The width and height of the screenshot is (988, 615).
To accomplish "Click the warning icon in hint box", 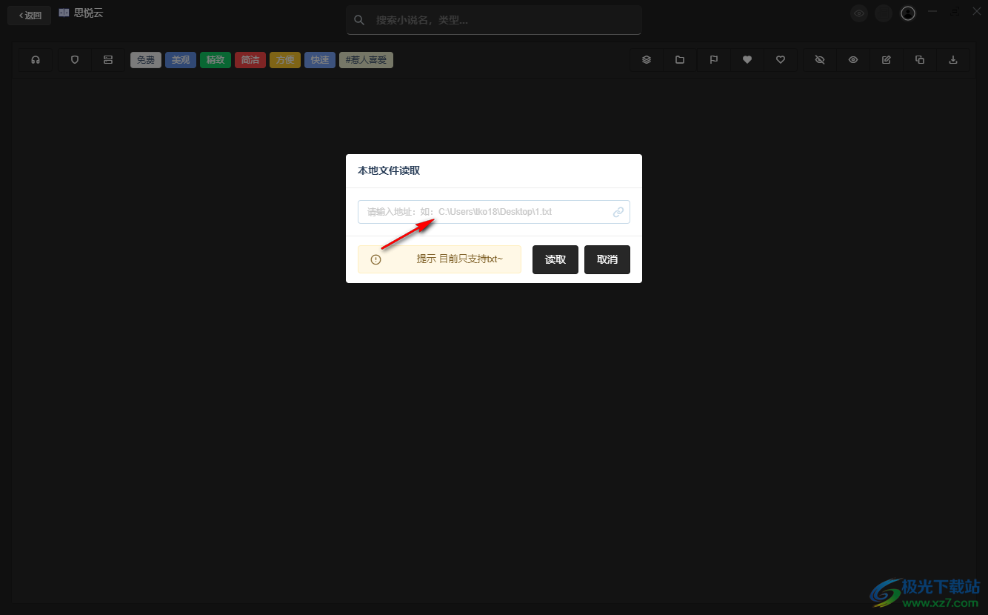I will click(375, 260).
